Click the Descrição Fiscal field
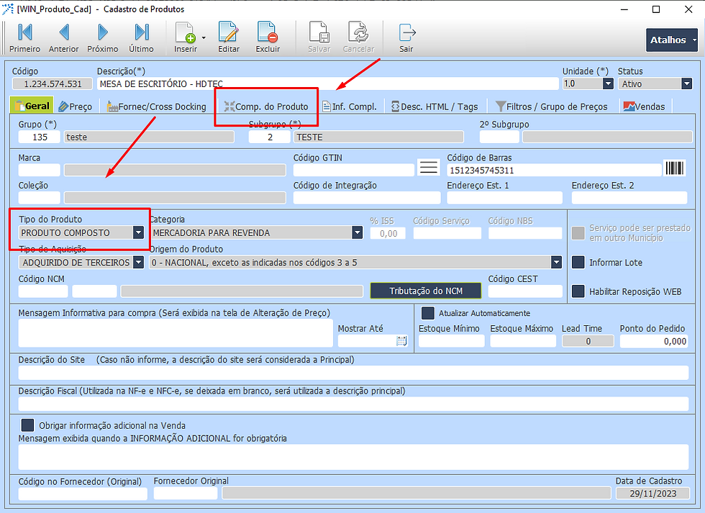705x513 pixels. click(353, 404)
